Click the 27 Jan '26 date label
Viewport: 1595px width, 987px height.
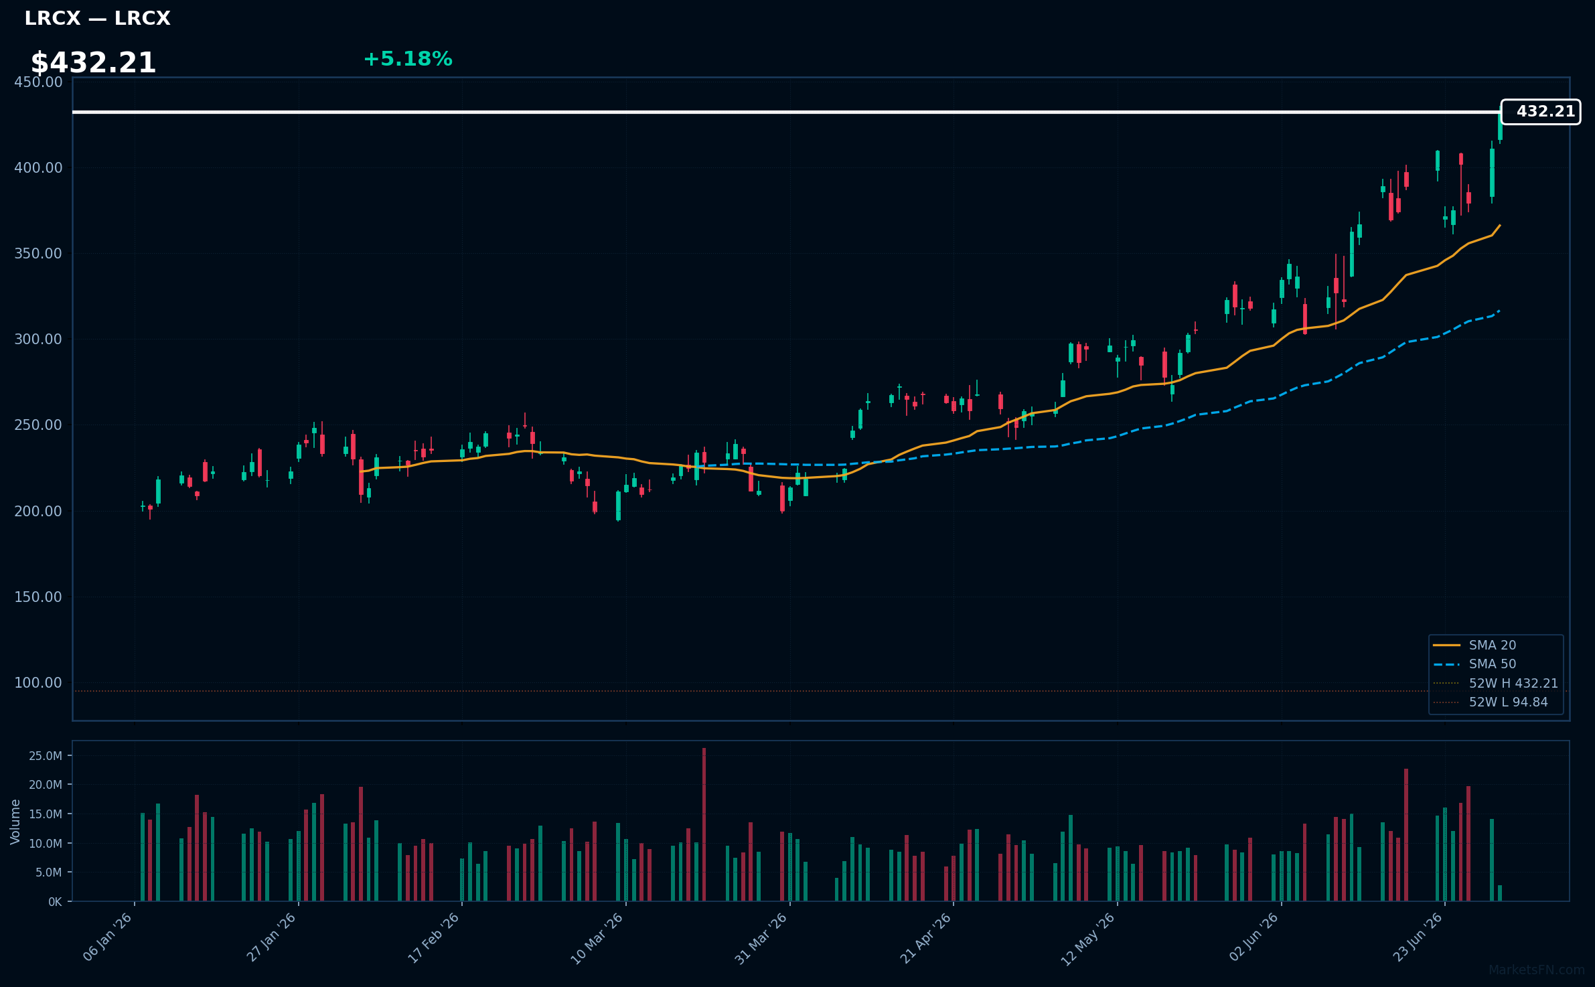(x=271, y=937)
